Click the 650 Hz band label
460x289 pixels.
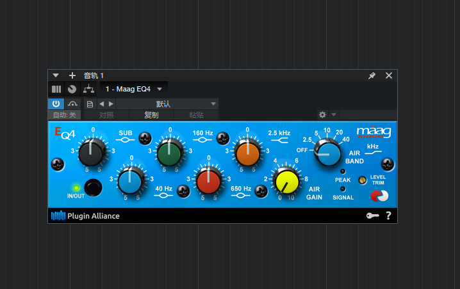coord(241,189)
